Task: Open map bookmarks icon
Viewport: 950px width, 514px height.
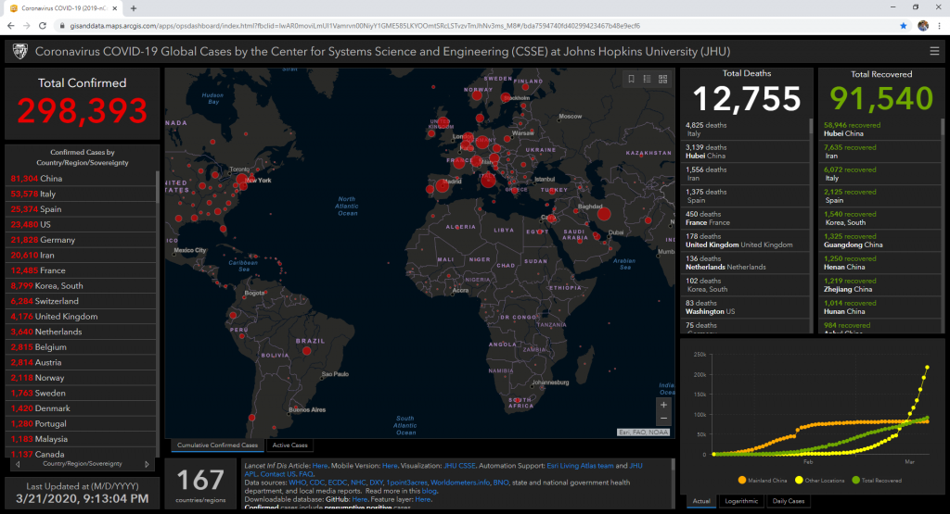Action: pyautogui.click(x=631, y=80)
